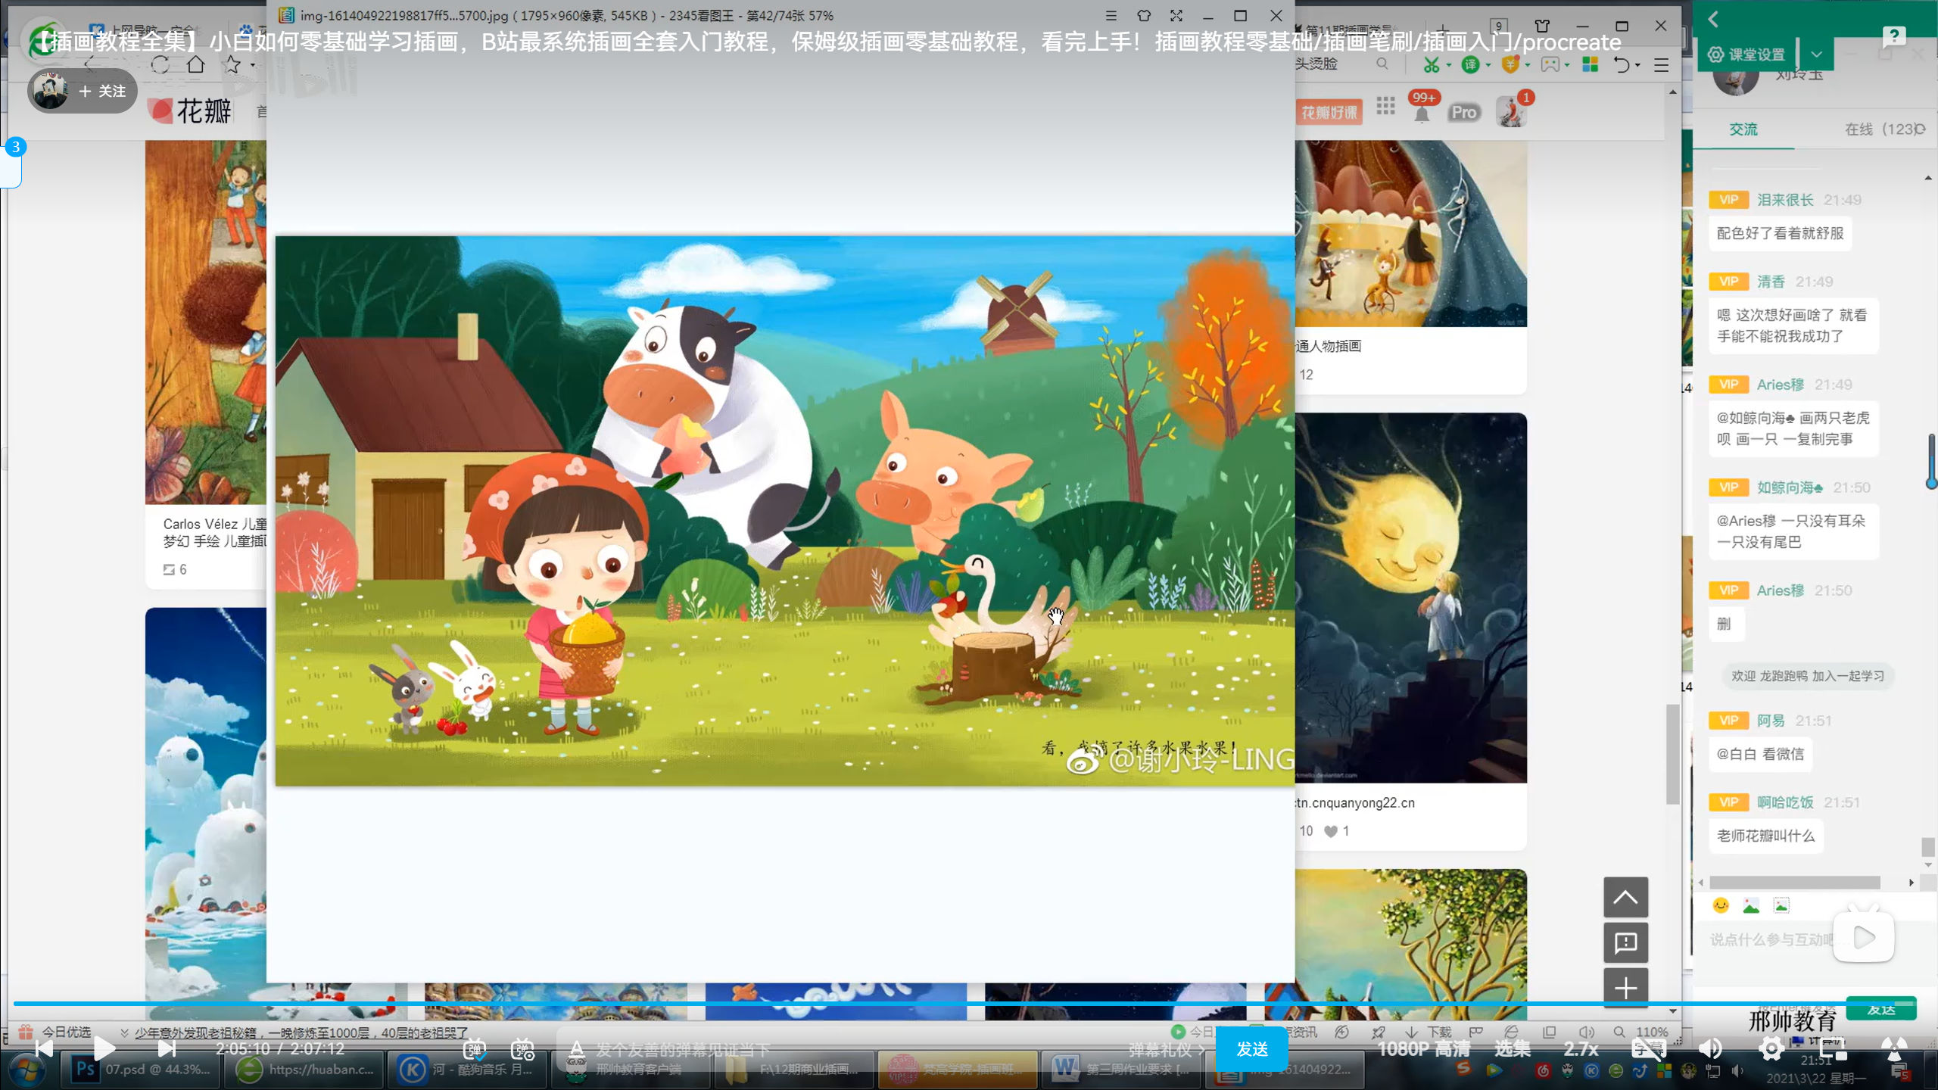The width and height of the screenshot is (1938, 1090).
Task: Switch to the 交流 chat tab
Action: coord(1743,129)
